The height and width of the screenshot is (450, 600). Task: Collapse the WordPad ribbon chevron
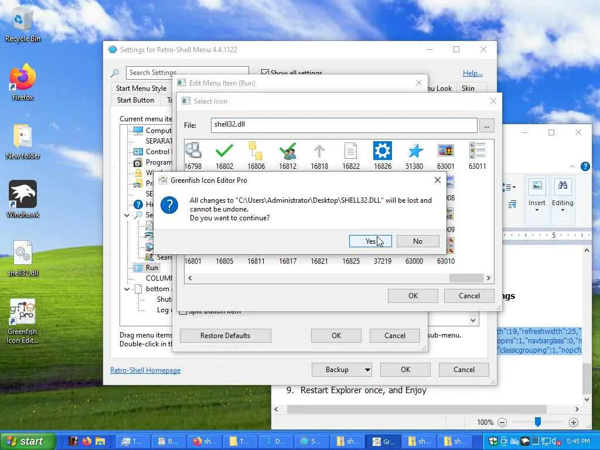pos(572,166)
